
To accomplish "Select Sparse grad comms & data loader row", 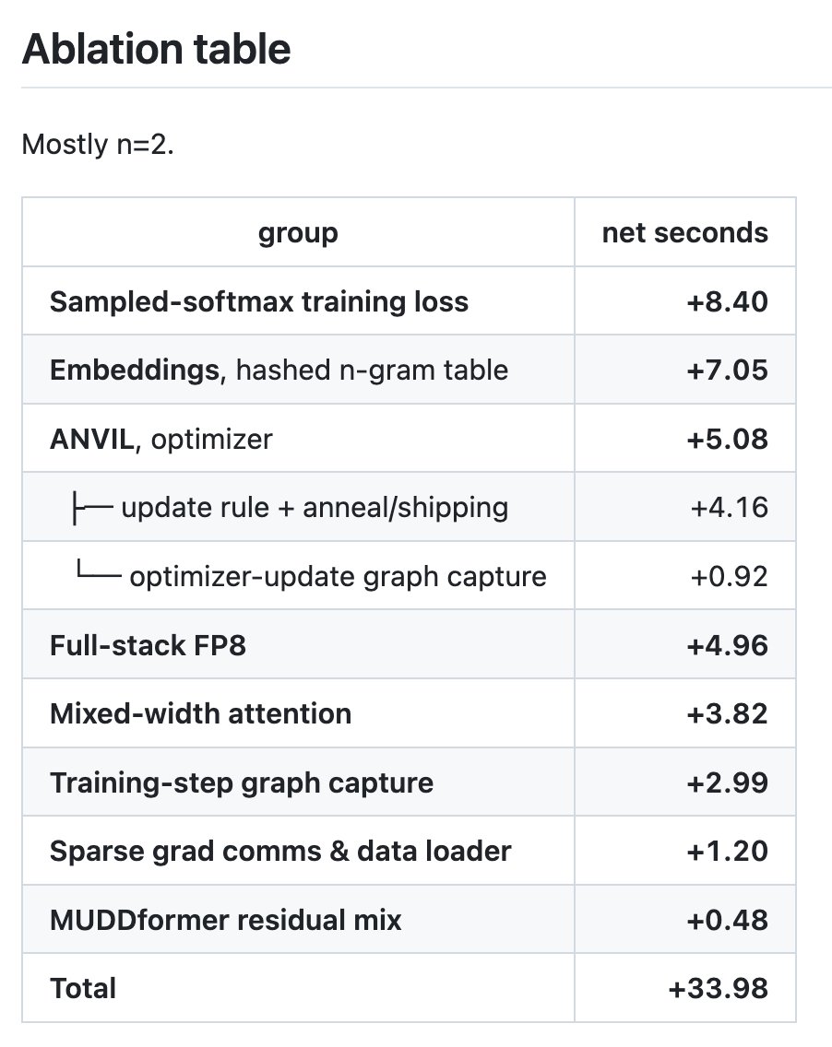I will 409,852.
